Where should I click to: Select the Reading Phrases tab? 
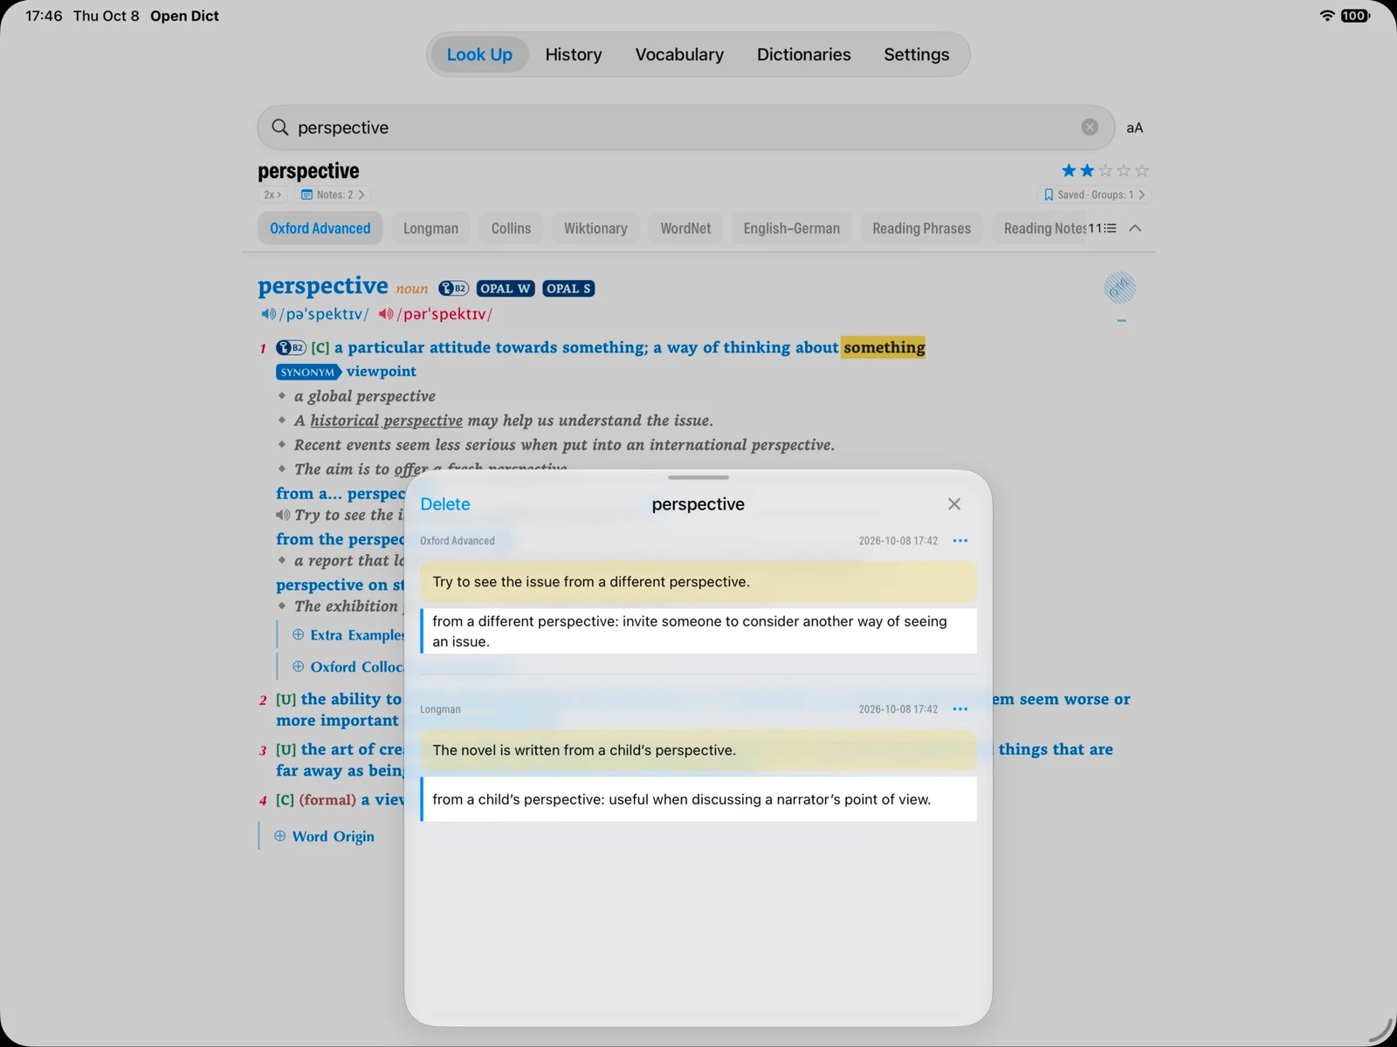click(922, 229)
